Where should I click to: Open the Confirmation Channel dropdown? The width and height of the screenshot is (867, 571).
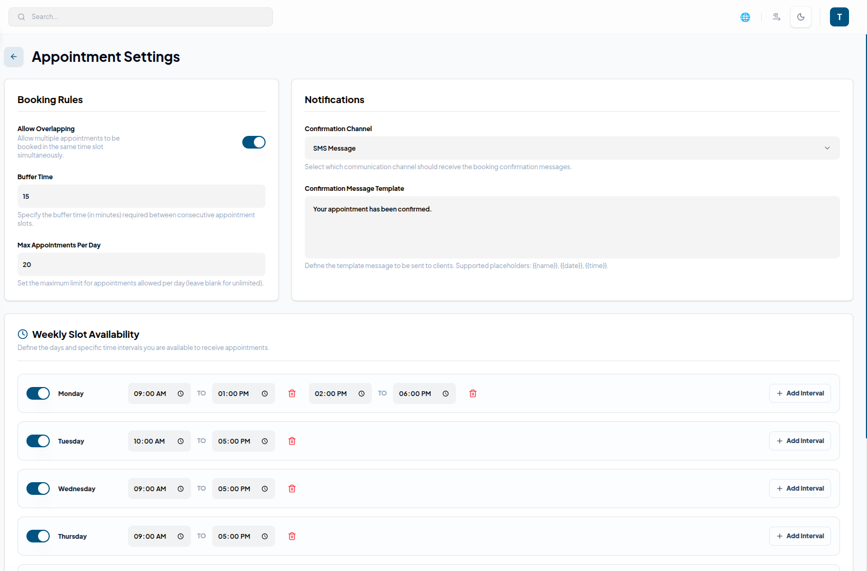(x=572, y=148)
